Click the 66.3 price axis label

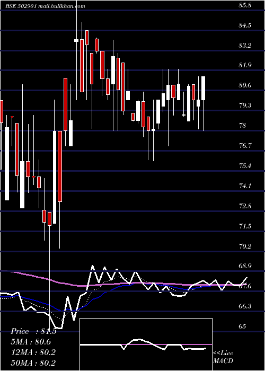pyautogui.click(x=245, y=306)
